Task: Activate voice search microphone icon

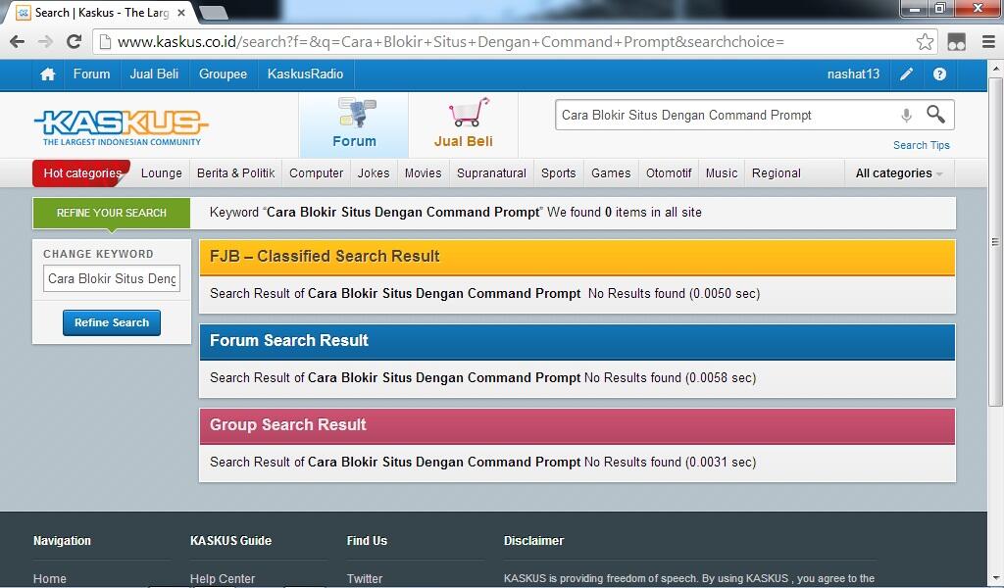Action: pyautogui.click(x=906, y=116)
